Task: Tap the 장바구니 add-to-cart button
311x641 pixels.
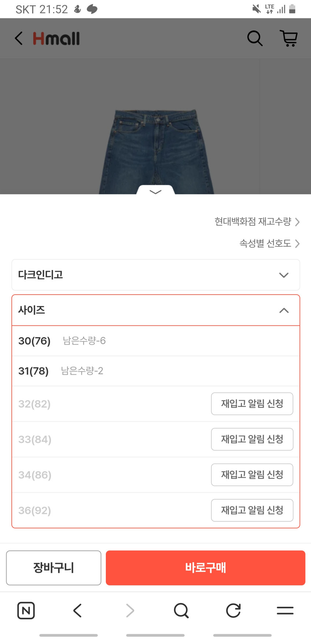Action: click(53, 568)
